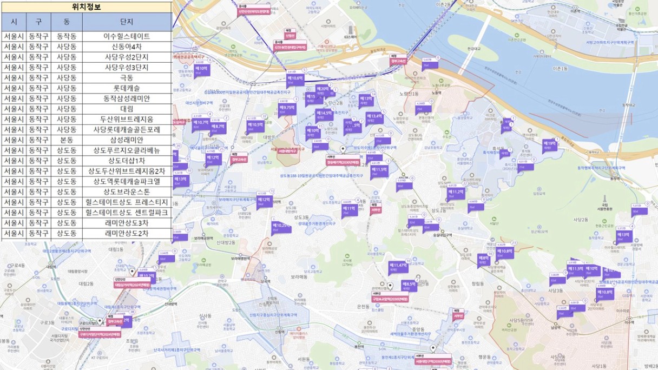
Task: Select the 구 column header
Action: (38, 22)
